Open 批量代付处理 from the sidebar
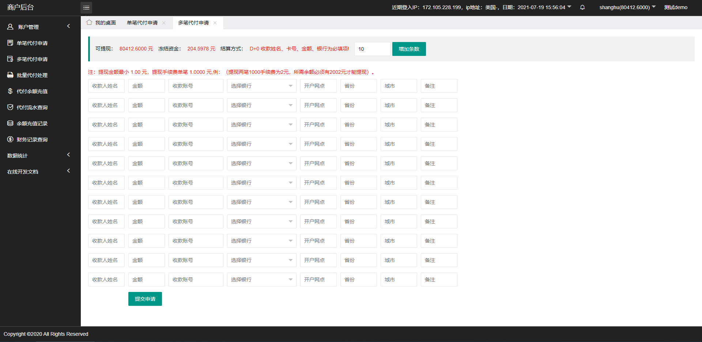Screen dimensions: 702x342 (32, 75)
